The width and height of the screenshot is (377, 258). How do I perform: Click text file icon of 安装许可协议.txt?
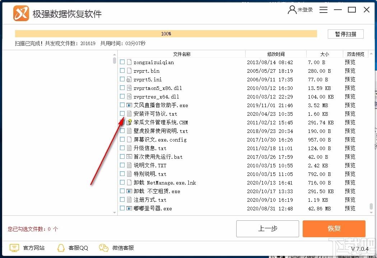pyautogui.click(x=129, y=114)
